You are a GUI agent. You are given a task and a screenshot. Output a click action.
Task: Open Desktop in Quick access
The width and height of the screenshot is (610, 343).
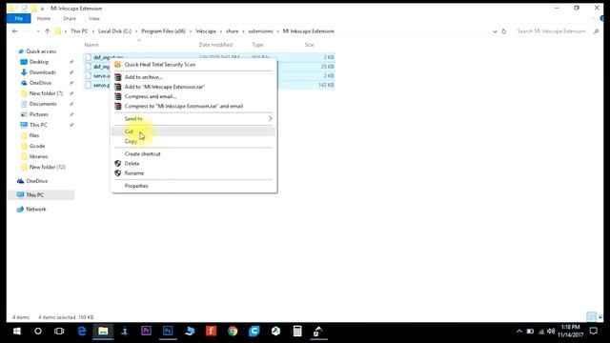(x=39, y=62)
